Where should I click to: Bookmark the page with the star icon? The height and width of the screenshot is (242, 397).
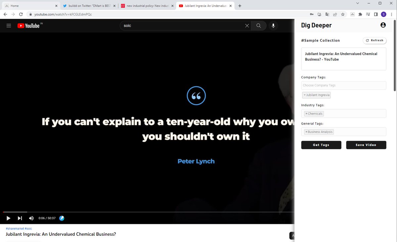(x=343, y=14)
